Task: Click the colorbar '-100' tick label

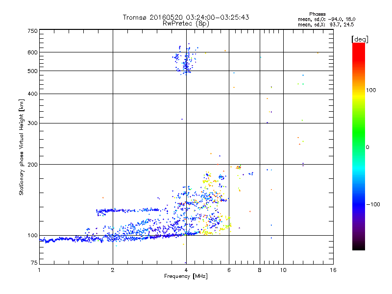Action: (x=373, y=204)
